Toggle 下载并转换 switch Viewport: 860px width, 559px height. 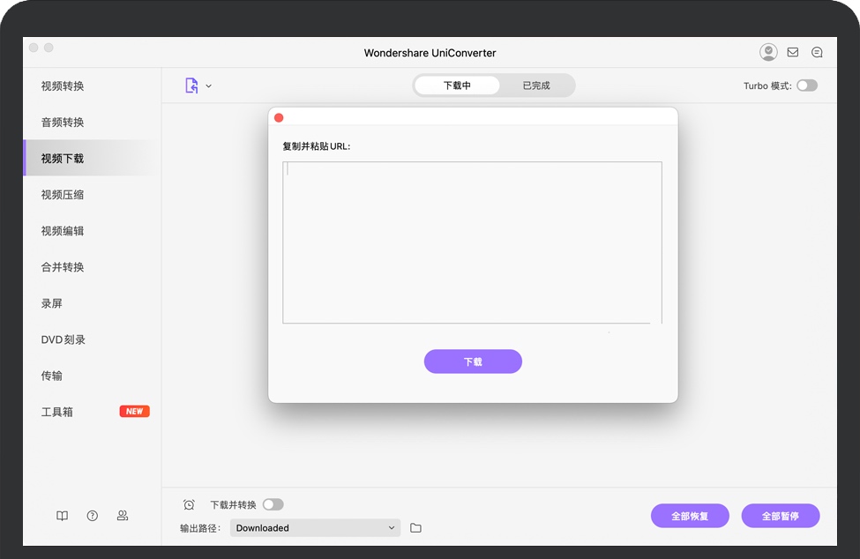tap(273, 505)
